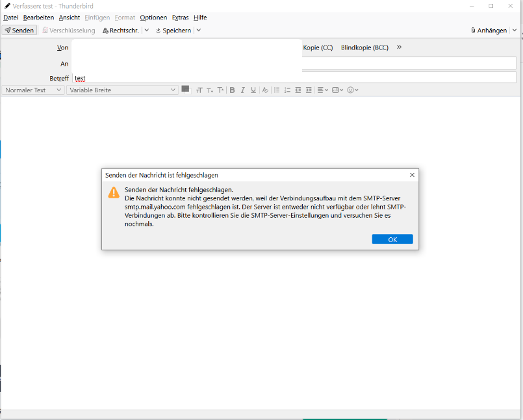Minimize the Verfassen window
Image resolution: width=523 pixels, height=420 pixels.
click(472, 6)
